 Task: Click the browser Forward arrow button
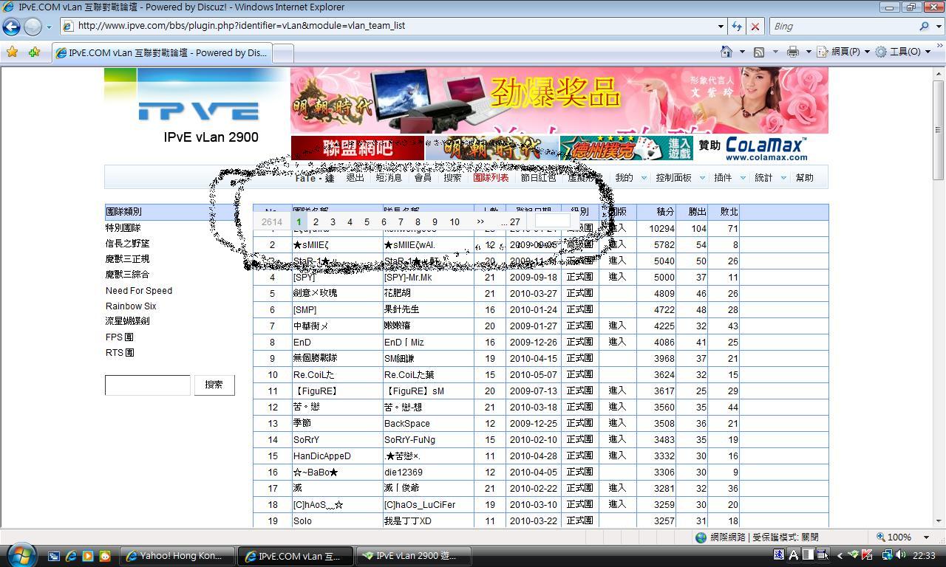[33, 26]
